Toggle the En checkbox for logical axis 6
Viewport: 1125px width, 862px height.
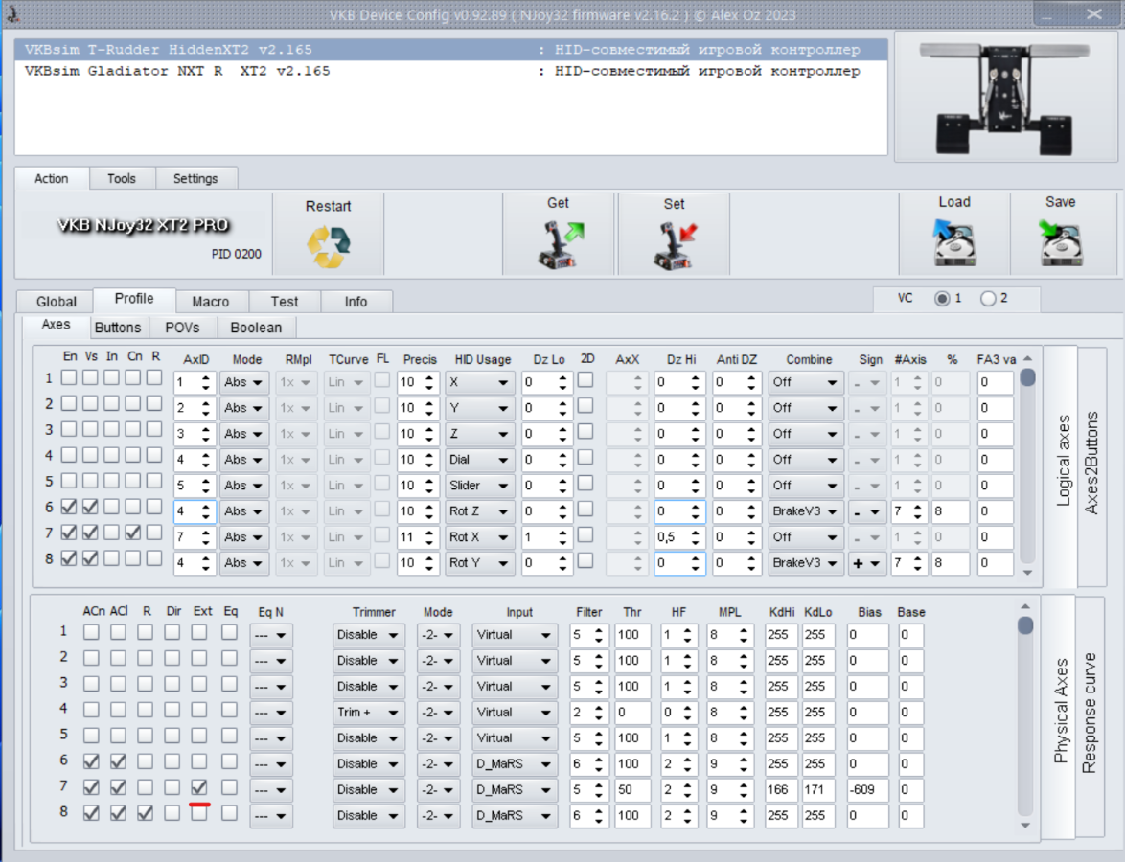tap(69, 507)
